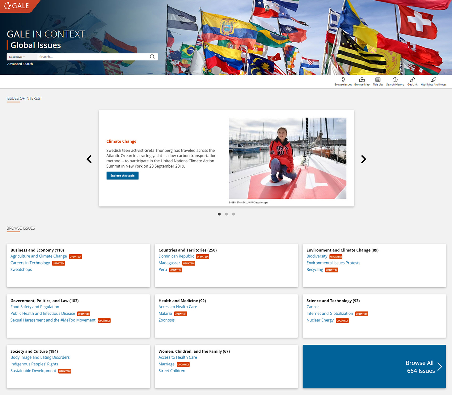Open Advanced Search
The width and height of the screenshot is (452, 395).
20,64
